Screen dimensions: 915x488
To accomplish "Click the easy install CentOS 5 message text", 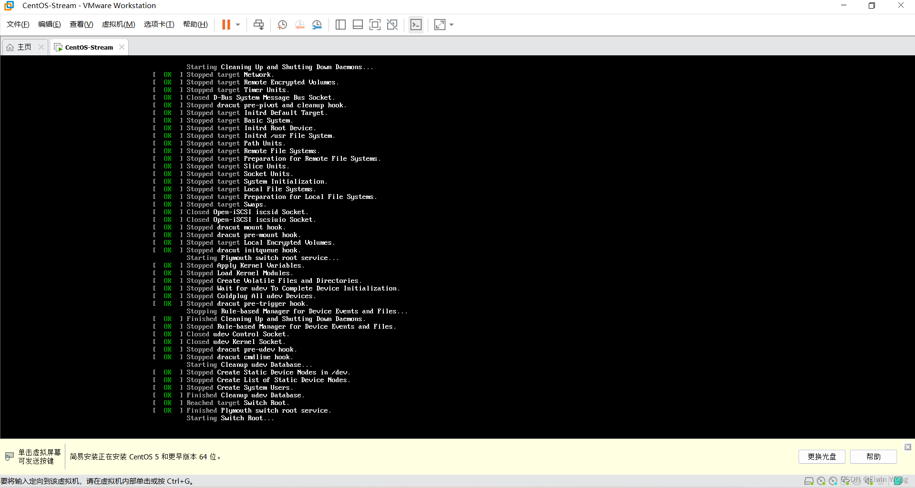I will pos(145,457).
